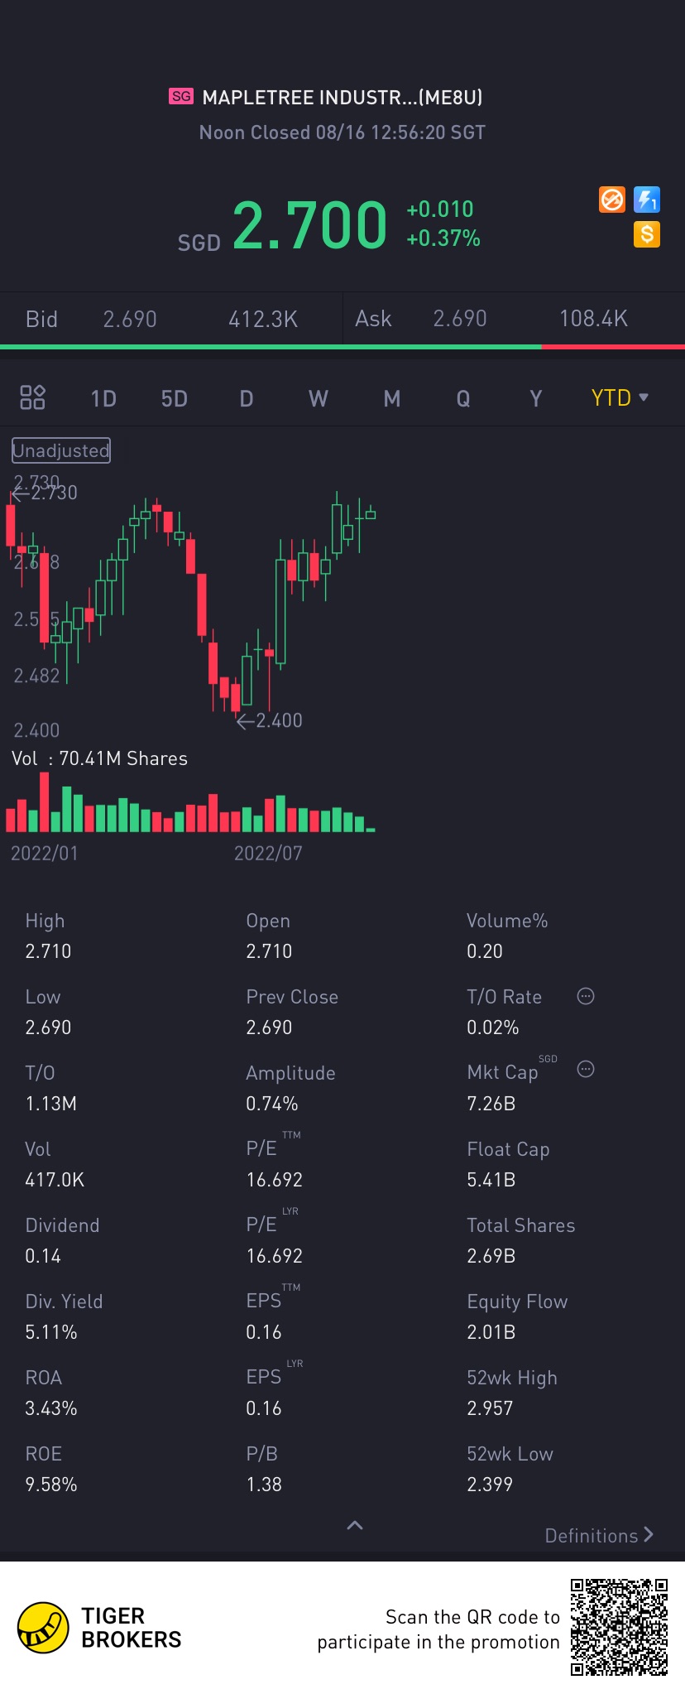Image resolution: width=685 pixels, height=1694 pixels.
Task: Tap the Bid price 2.690
Action: click(130, 319)
